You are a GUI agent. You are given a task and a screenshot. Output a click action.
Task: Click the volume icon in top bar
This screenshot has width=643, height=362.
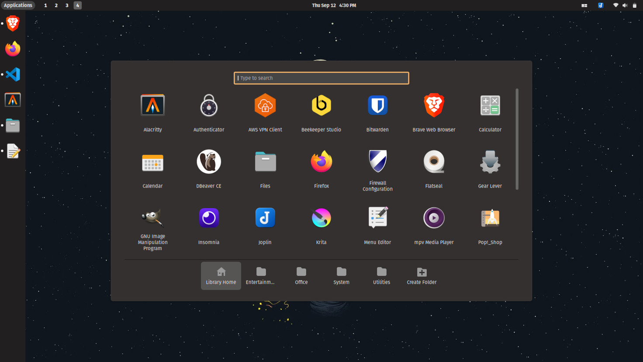[x=625, y=5]
